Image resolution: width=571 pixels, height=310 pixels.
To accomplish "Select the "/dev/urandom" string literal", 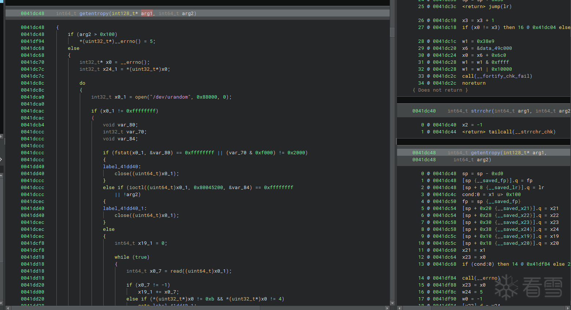I will pyautogui.click(x=170, y=97).
